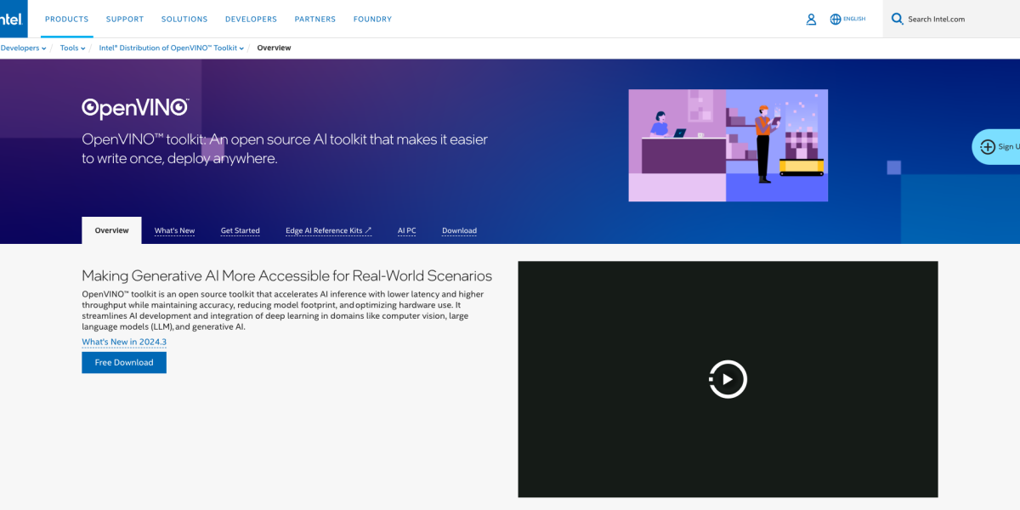
Task: Open Edge AI Reference Kits external link
Action: point(328,230)
